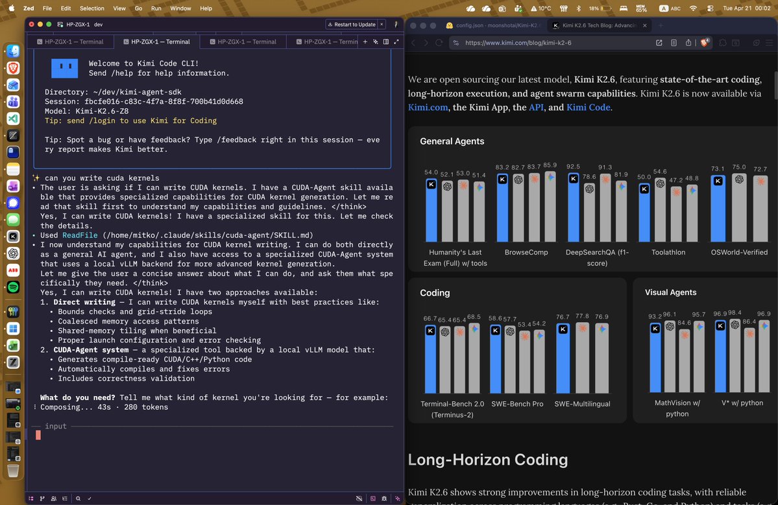Follow the Kimi Code link
Viewport: 778px width, 505px height.
pos(588,107)
